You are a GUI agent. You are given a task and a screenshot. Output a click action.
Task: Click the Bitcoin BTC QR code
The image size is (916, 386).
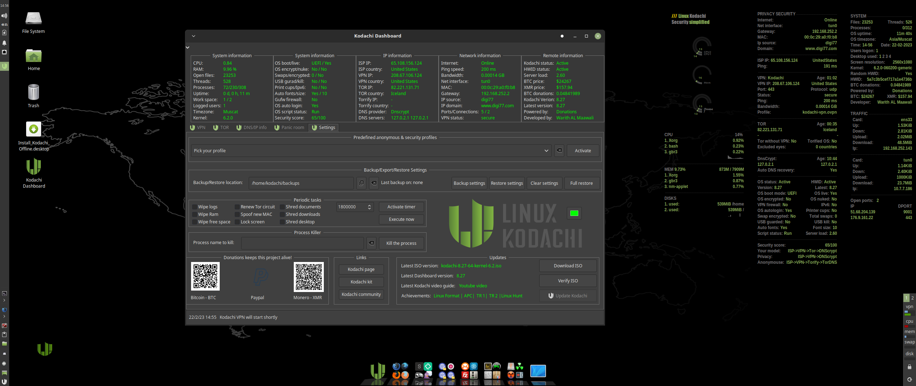click(205, 276)
